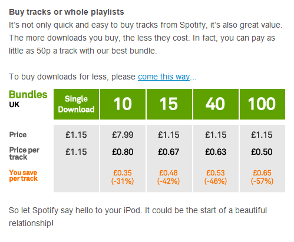Click the 'Buy tracks or whole playlists' heading

67,12
